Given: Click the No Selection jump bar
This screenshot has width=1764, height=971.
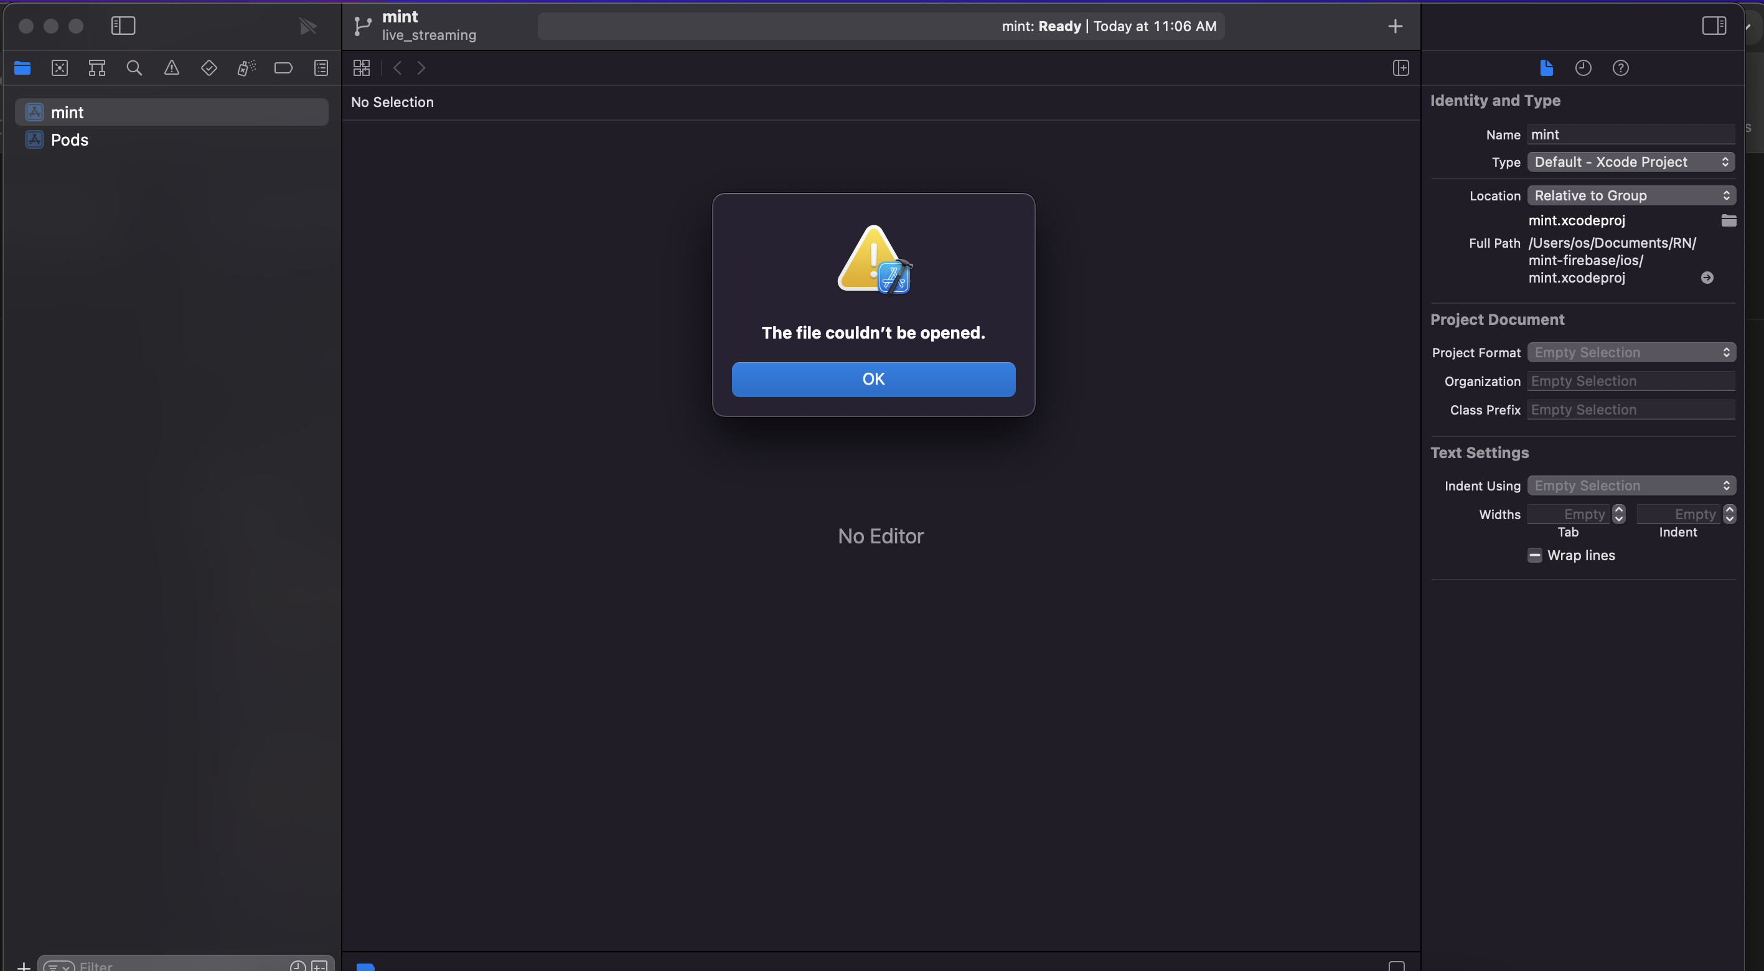Looking at the screenshot, I should pos(392,102).
